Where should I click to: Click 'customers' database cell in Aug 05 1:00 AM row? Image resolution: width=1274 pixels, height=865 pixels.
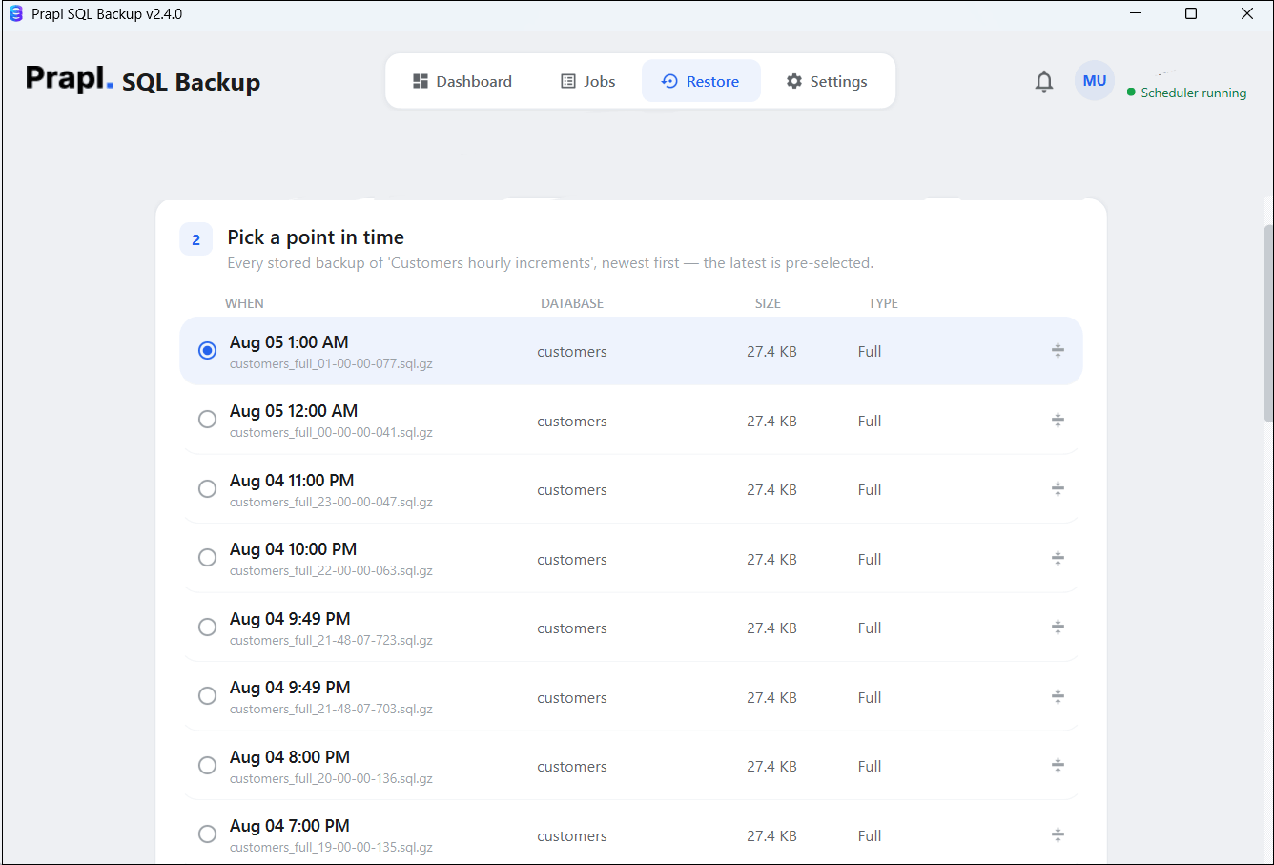[572, 352]
